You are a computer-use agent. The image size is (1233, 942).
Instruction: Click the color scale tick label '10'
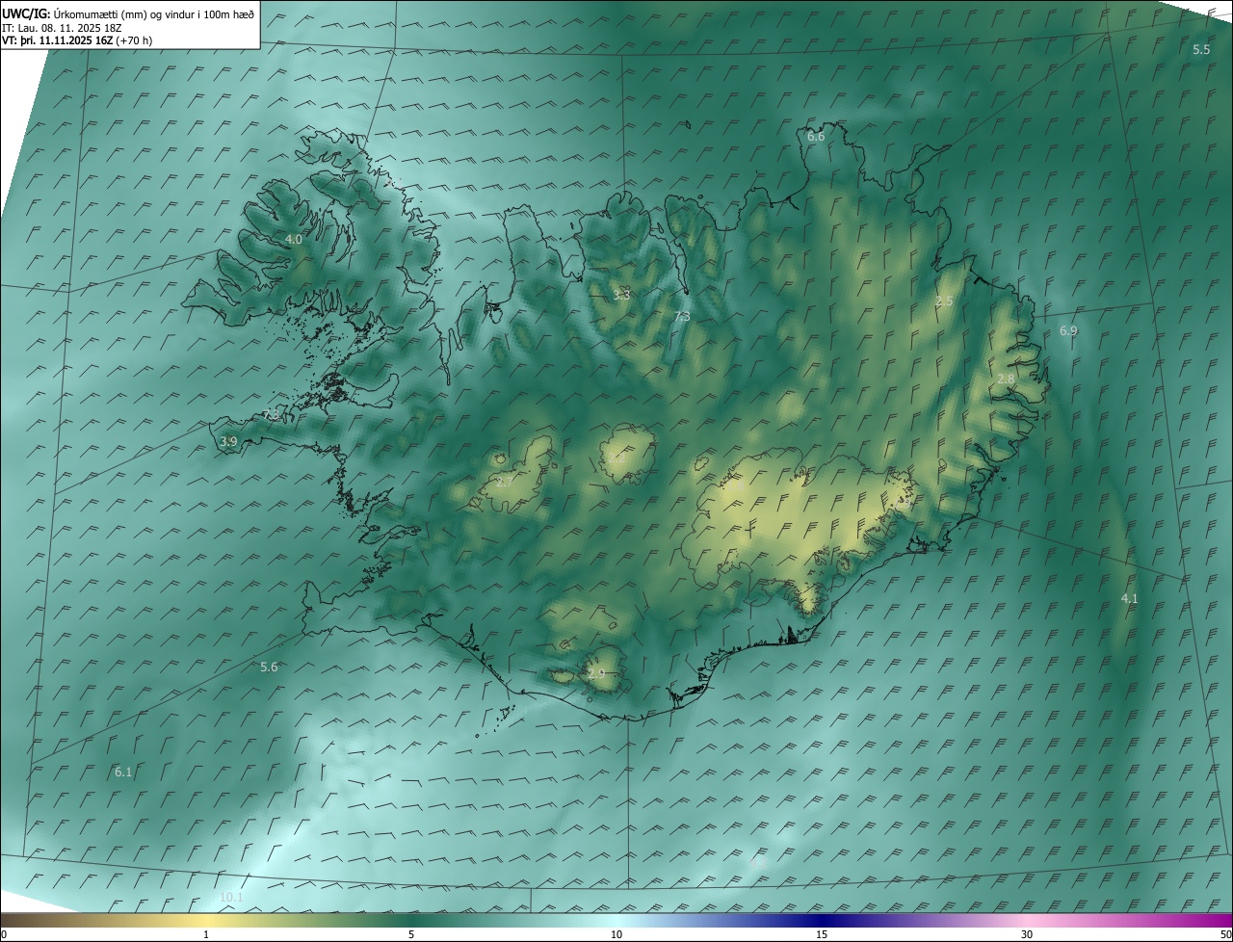tap(616, 934)
